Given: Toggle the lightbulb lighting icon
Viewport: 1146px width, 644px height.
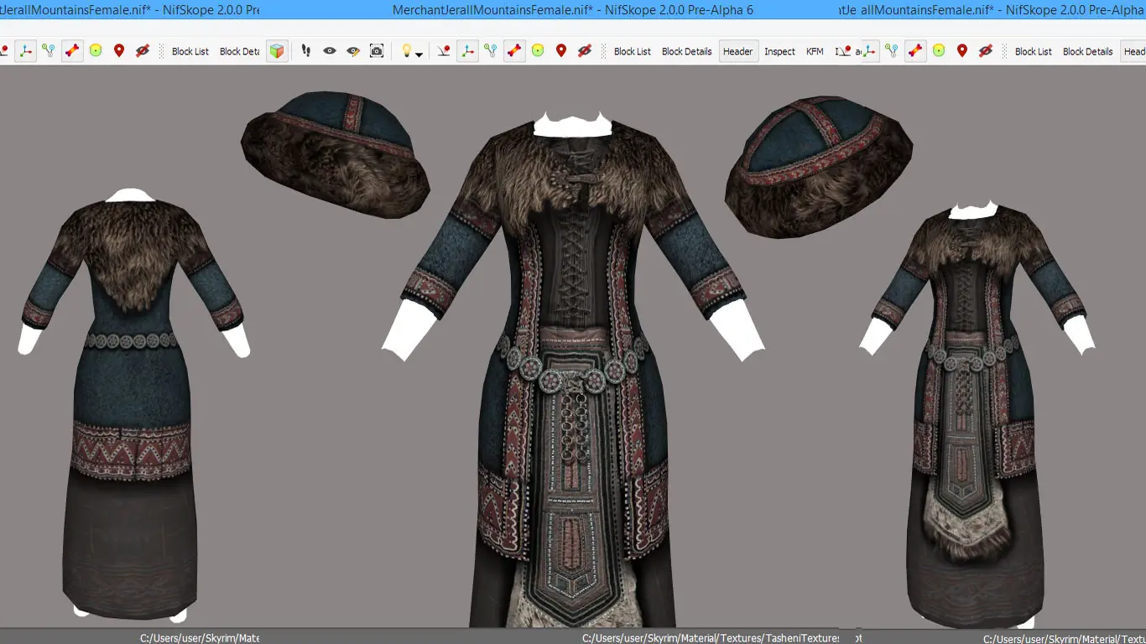Looking at the screenshot, I should tap(407, 51).
